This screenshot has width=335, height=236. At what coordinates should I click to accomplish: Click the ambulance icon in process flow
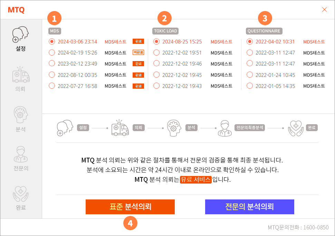click(x=120, y=128)
